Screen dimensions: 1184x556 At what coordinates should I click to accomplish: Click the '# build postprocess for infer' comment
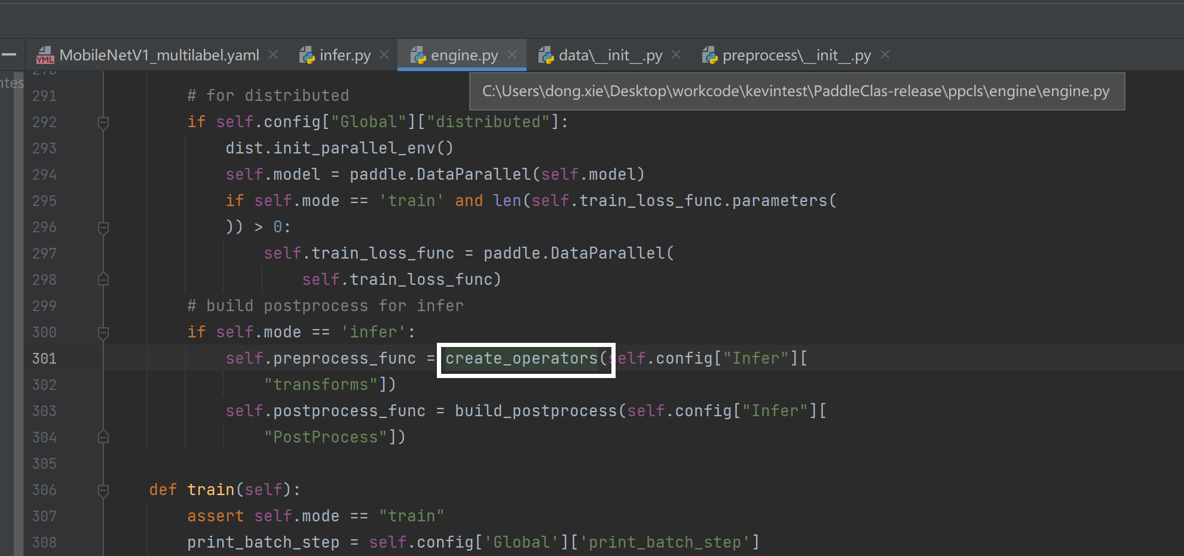pos(325,306)
